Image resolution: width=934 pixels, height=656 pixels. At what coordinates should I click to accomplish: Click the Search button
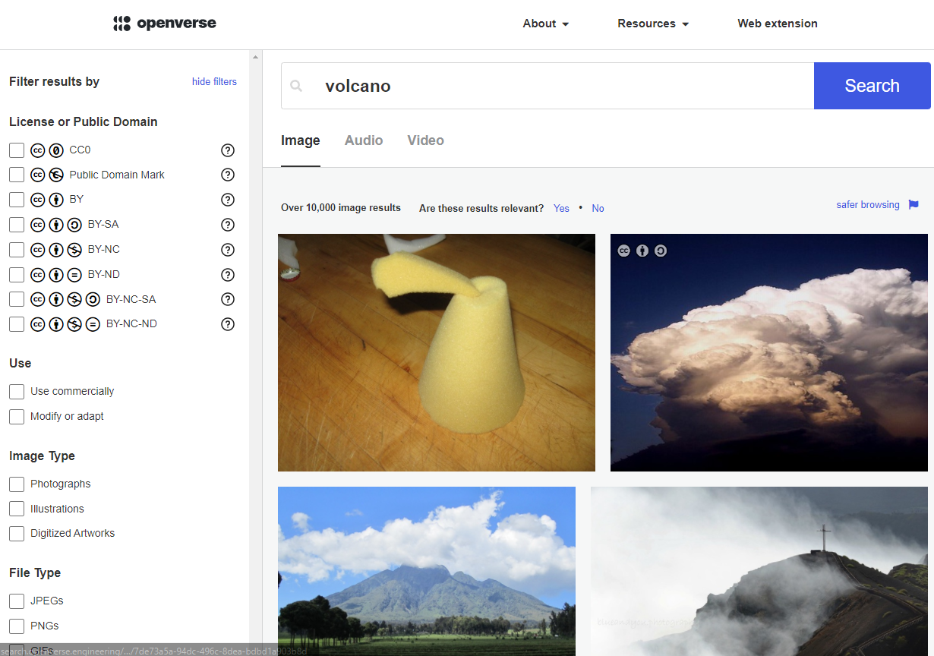872,86
